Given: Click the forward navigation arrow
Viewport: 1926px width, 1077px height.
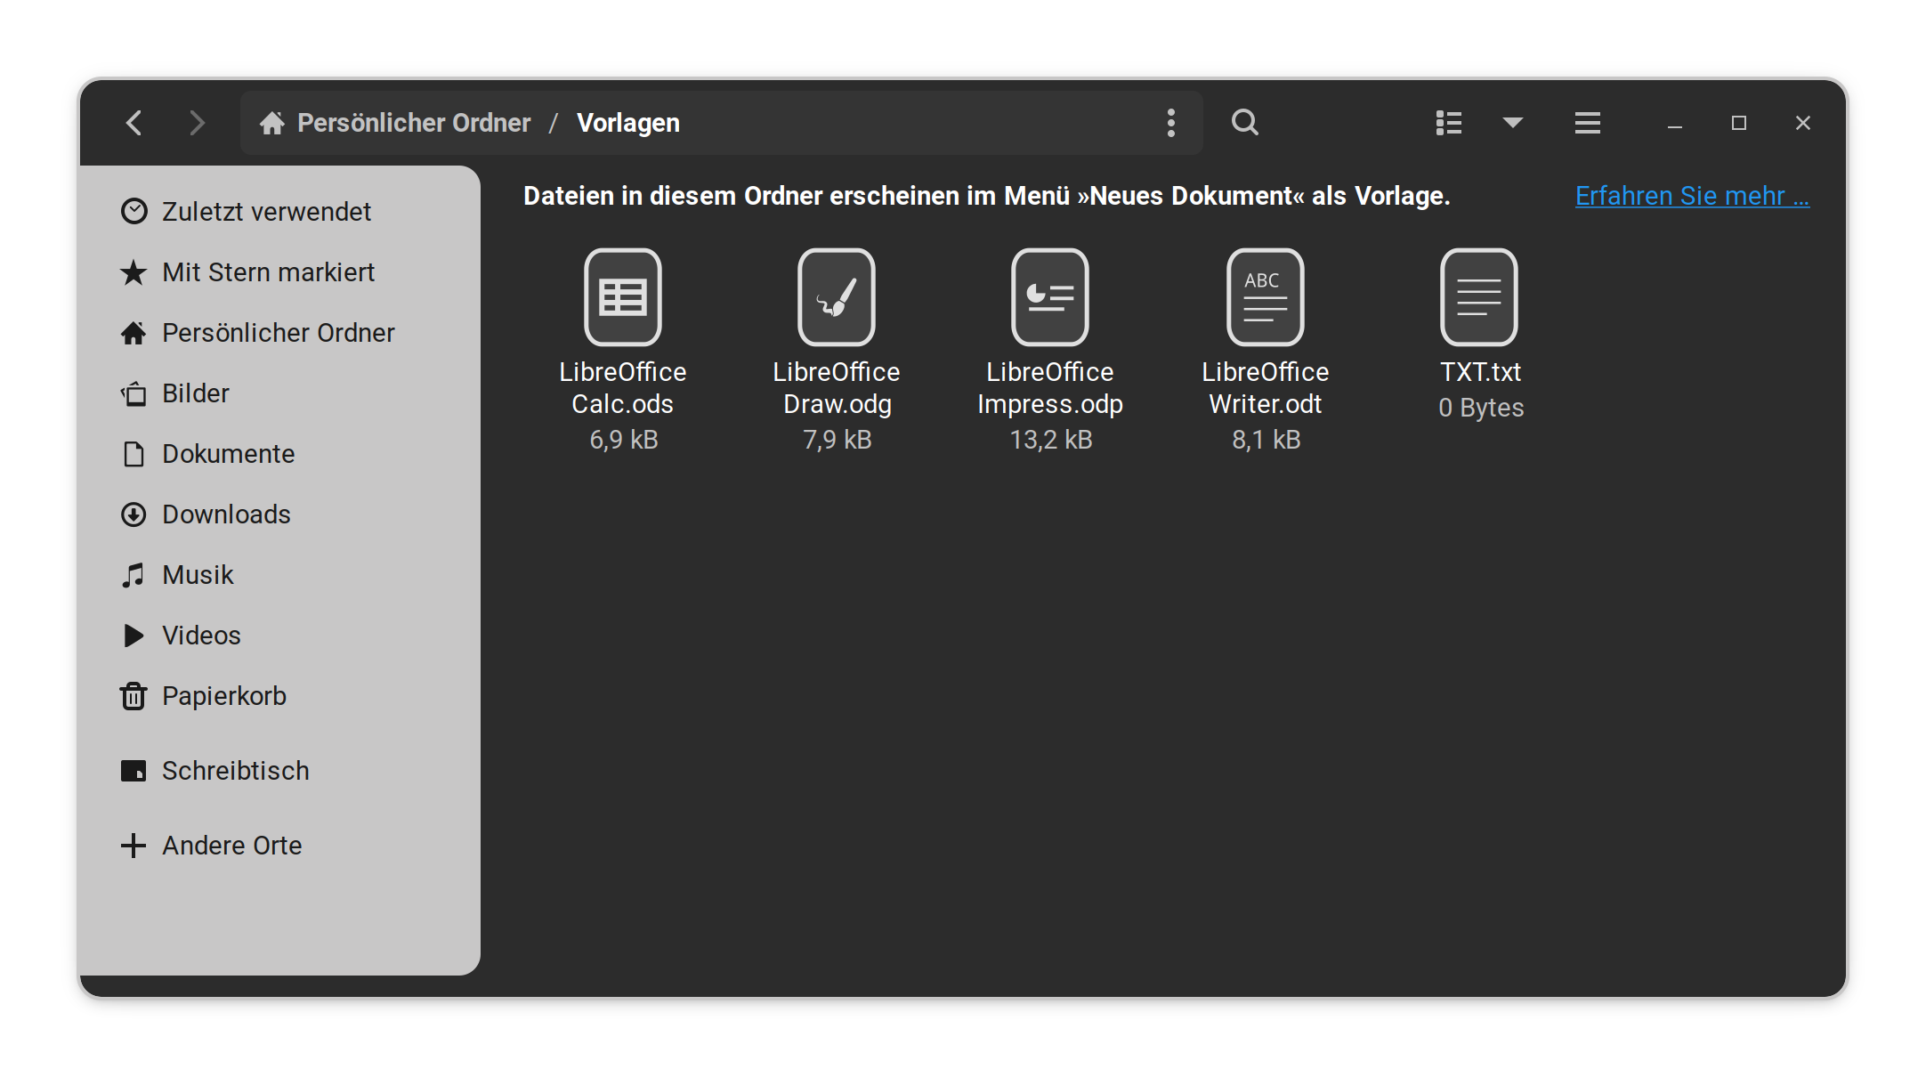Looking at the screenshot, I should pyautogui.click(x=197, y=123).
